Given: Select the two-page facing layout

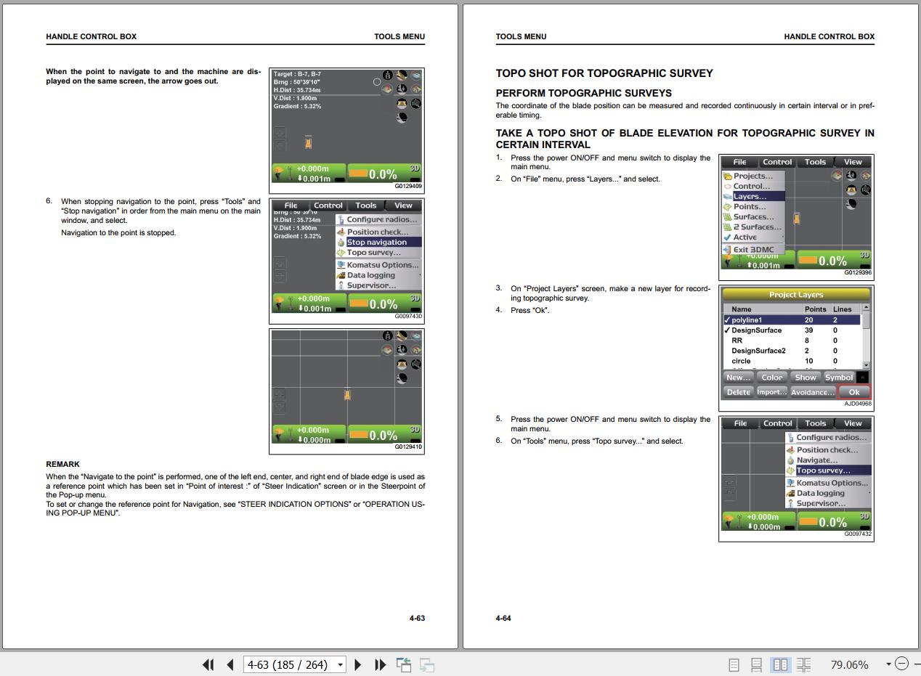Looking at the screenshot, I should 780,664.
